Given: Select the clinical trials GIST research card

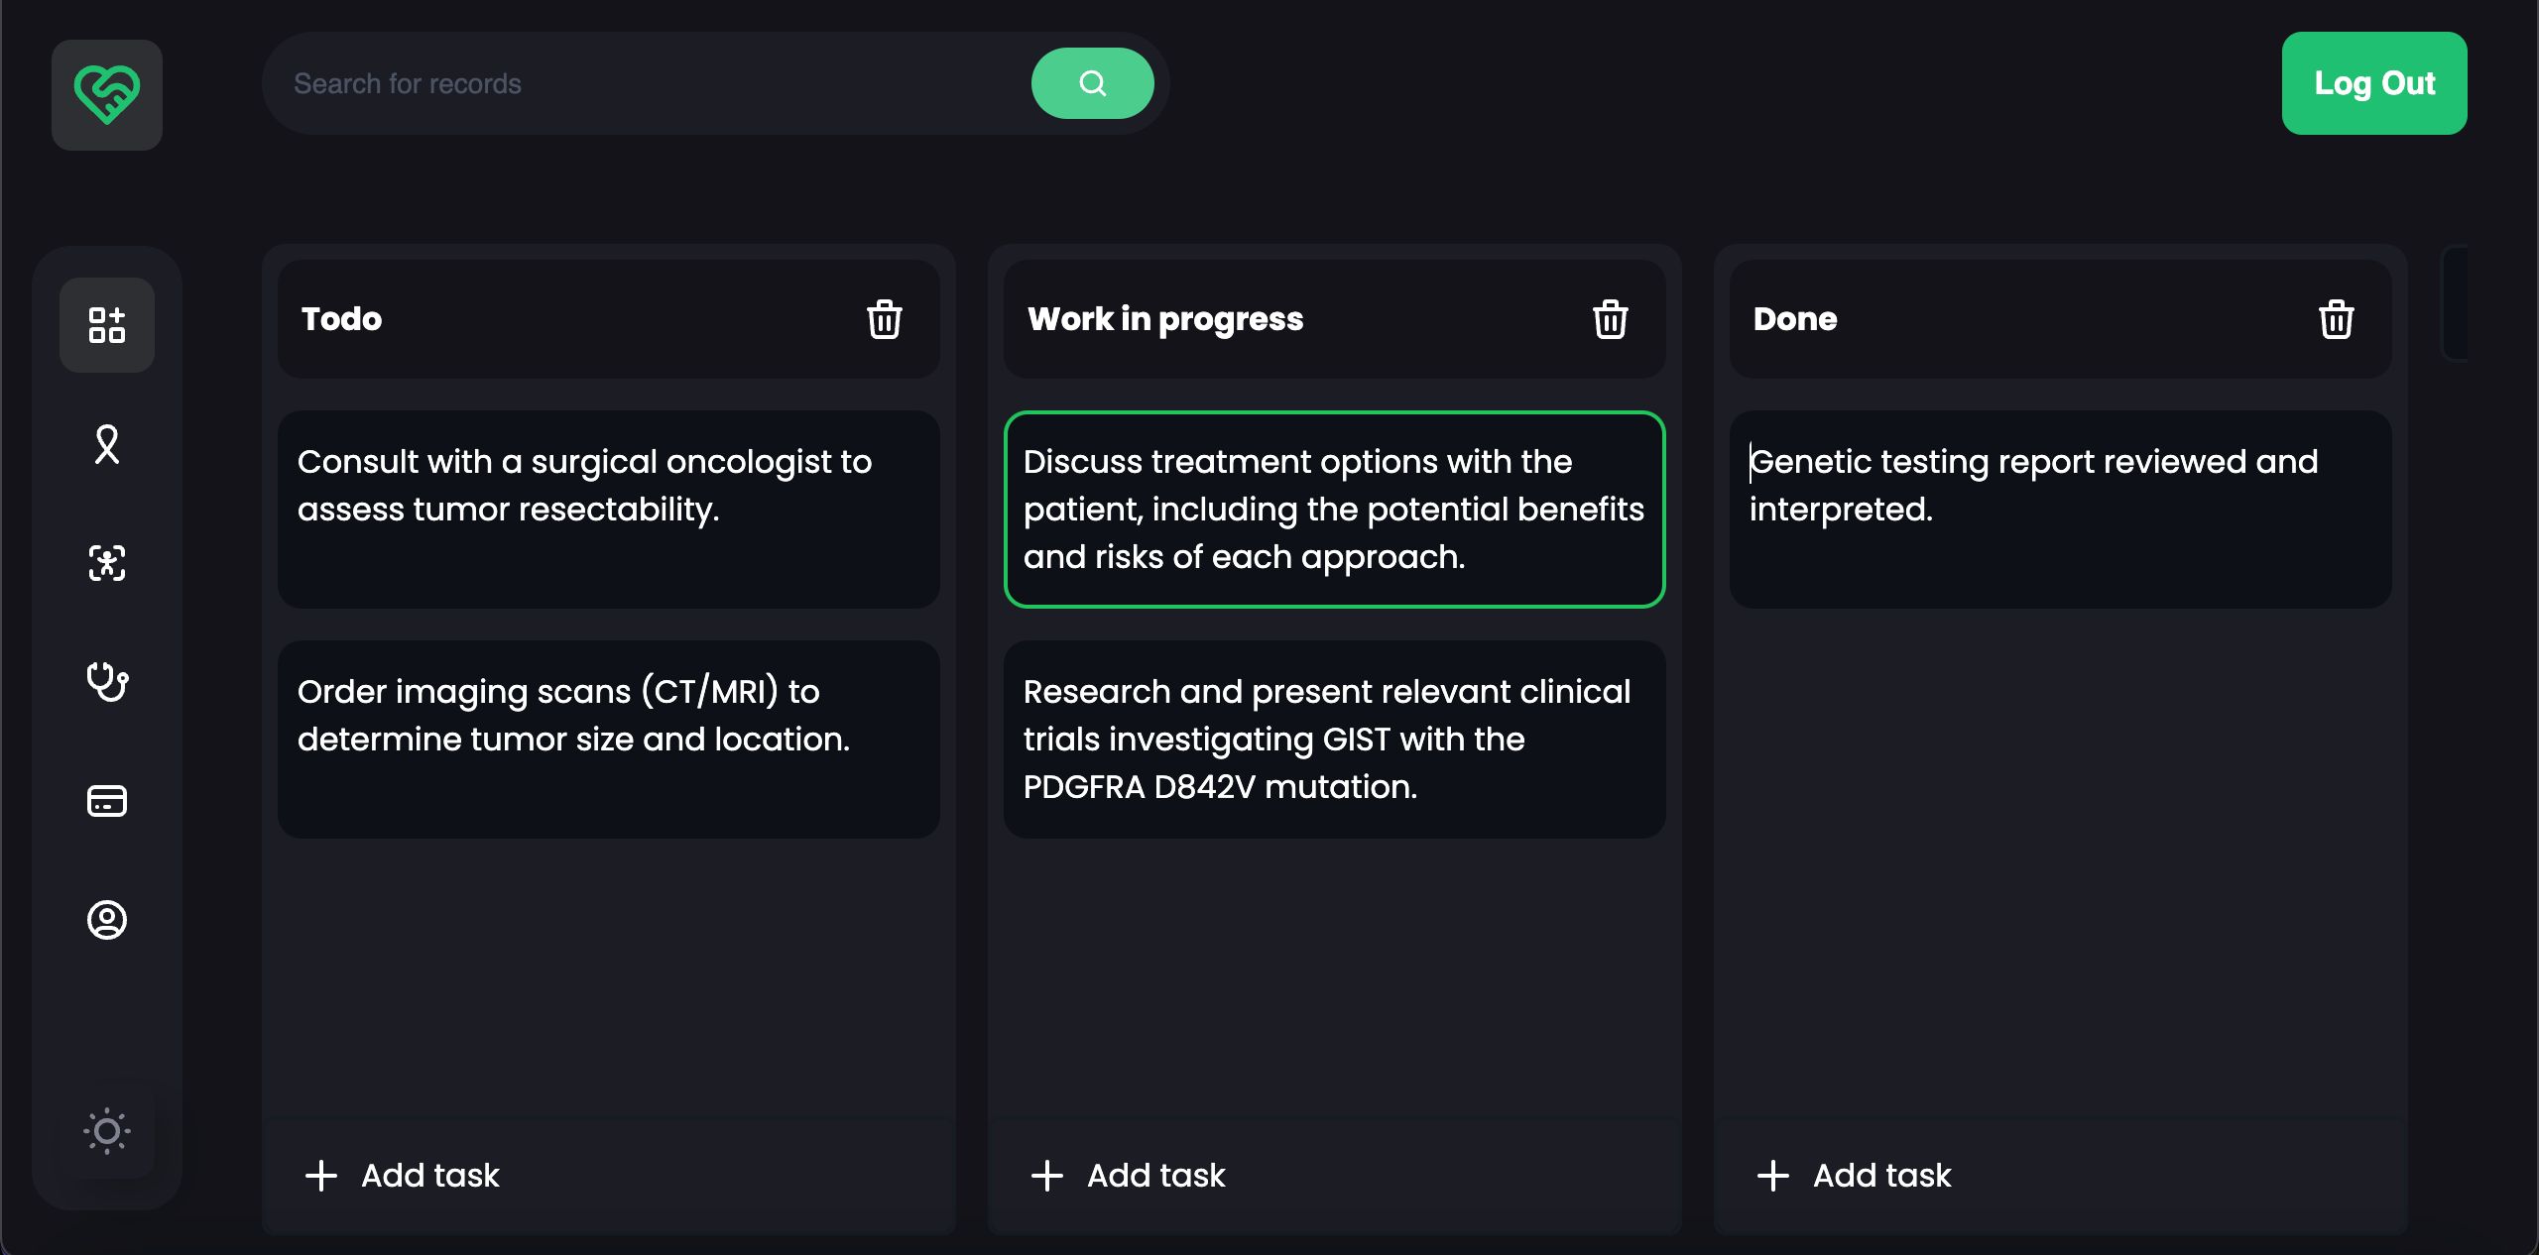Looking at the screenshot, I should [x=1334, y=740].
